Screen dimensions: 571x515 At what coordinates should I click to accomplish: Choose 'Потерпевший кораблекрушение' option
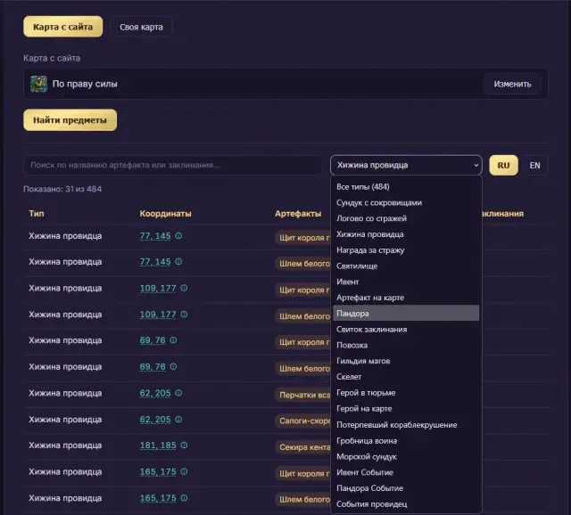(406, 424)
